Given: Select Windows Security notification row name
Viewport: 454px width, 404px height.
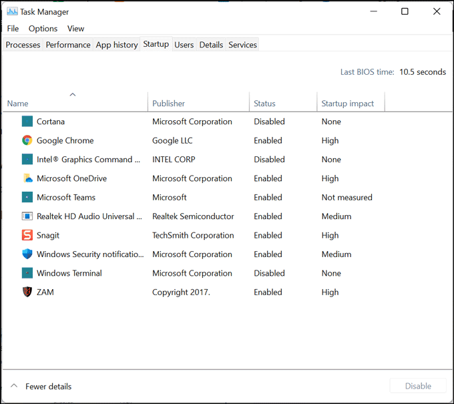Looking at the screenshot, I should coord(90,254).
